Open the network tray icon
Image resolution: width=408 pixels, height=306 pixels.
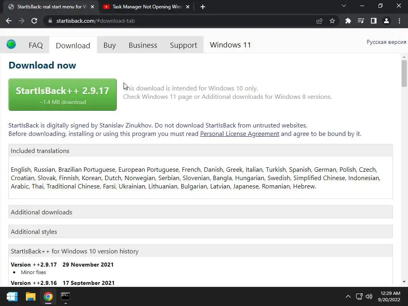[x=359, y=296]
